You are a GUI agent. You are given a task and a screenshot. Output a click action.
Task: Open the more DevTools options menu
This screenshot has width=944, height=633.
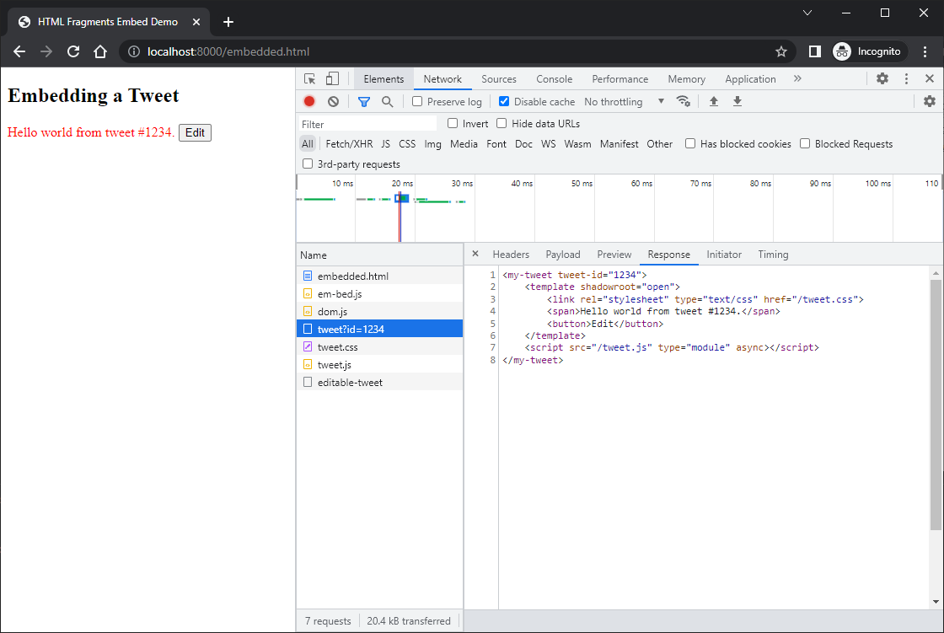click(x=906, y=78)
